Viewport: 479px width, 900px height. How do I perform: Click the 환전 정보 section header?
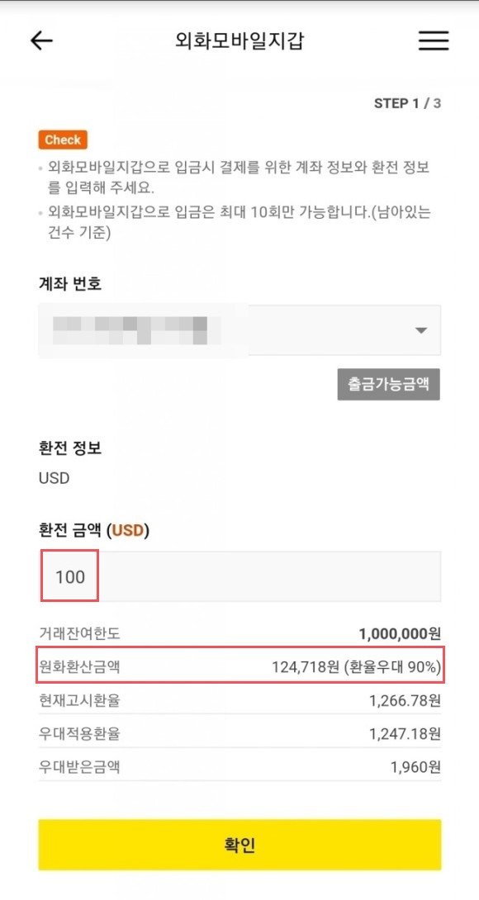point(69,448)
